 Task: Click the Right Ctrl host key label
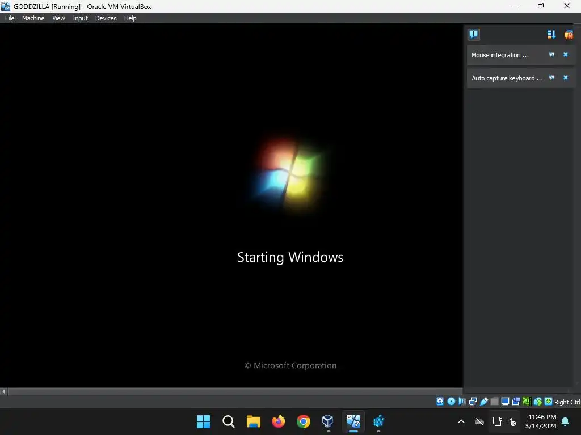(x=567, y=402)
